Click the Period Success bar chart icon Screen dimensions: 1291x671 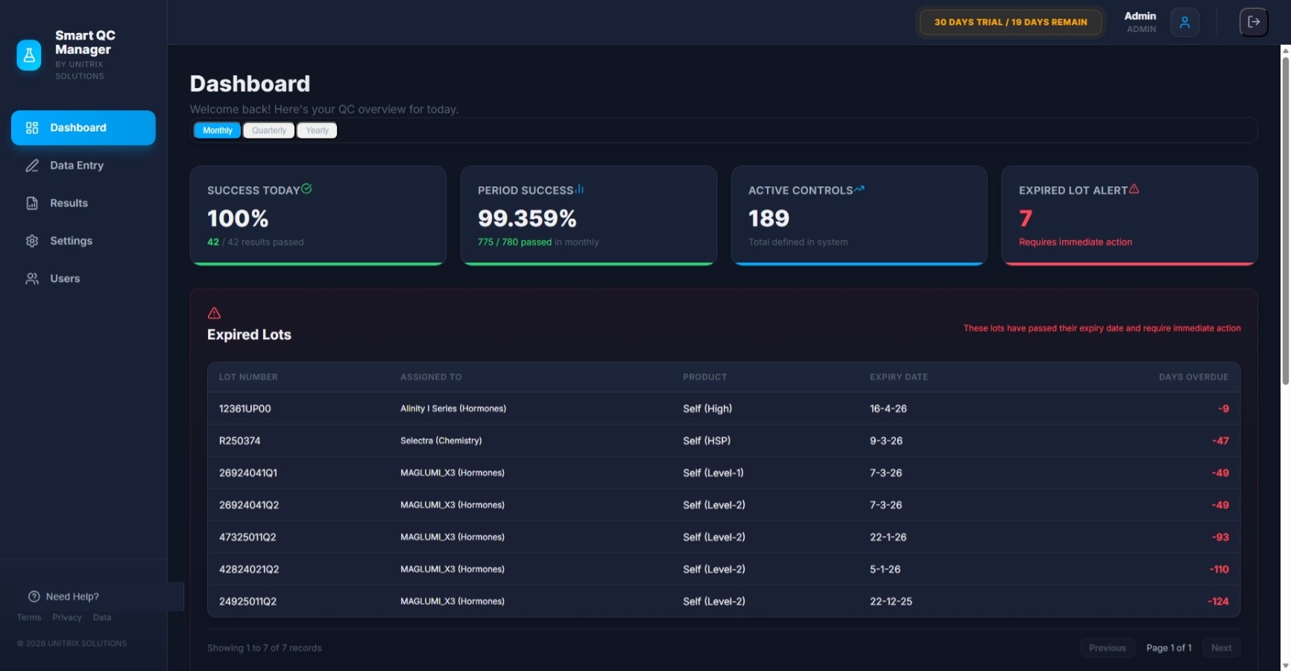[579, 189]
